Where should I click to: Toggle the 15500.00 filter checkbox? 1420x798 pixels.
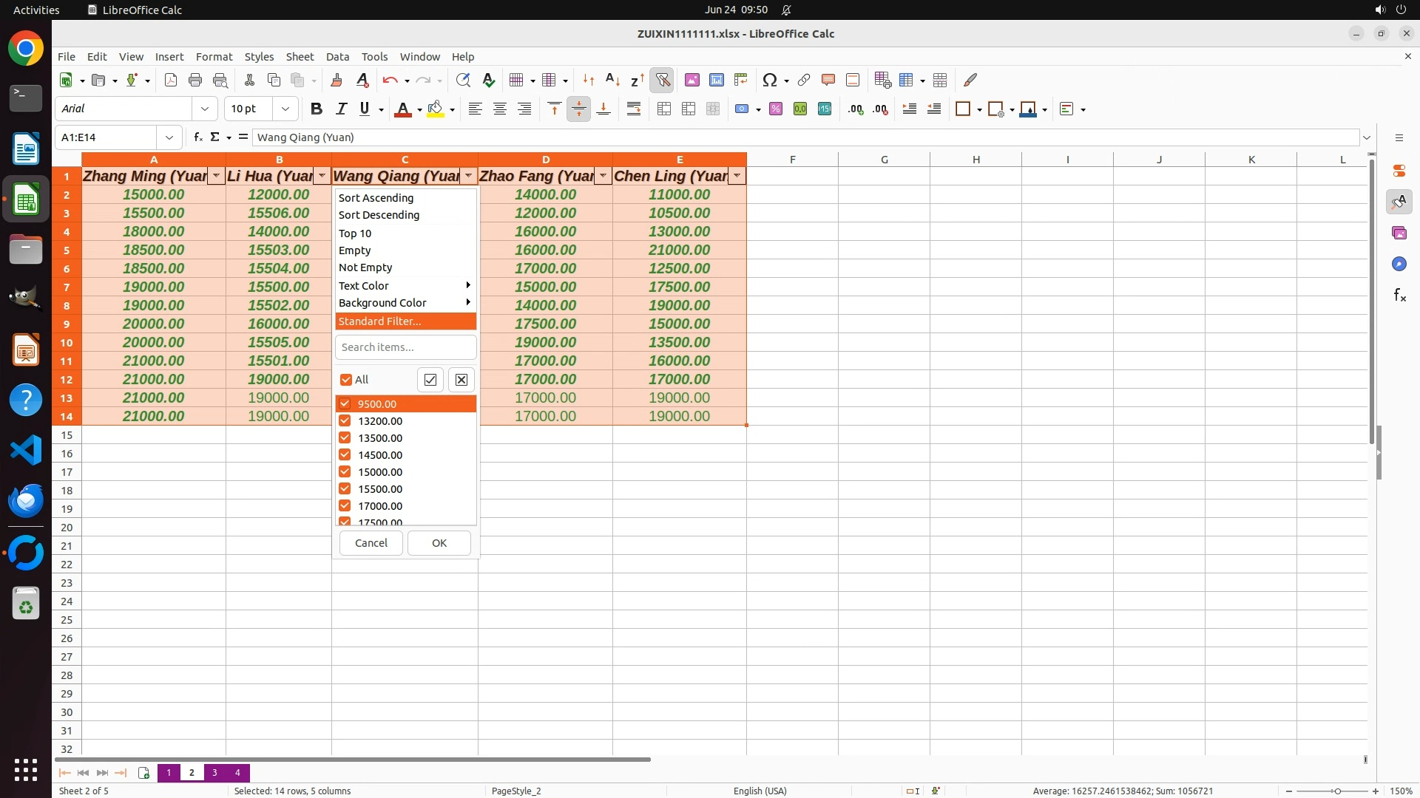pyautogui.click(x=345, y=489)
